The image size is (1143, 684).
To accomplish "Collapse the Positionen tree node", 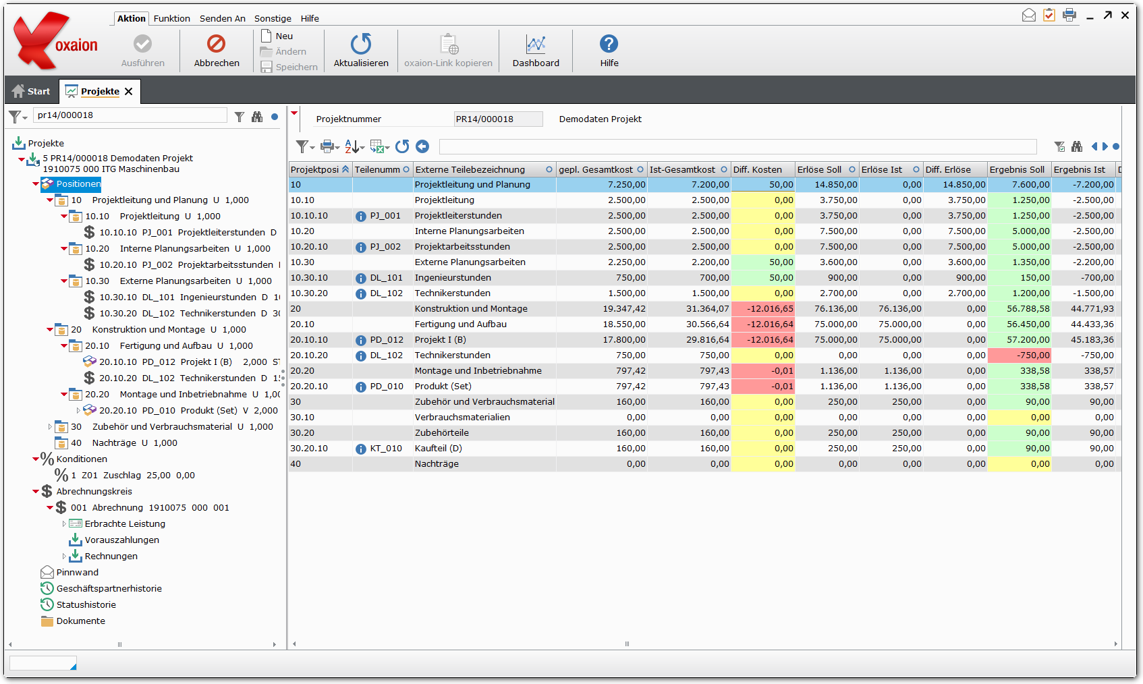I will pos(36,183).
